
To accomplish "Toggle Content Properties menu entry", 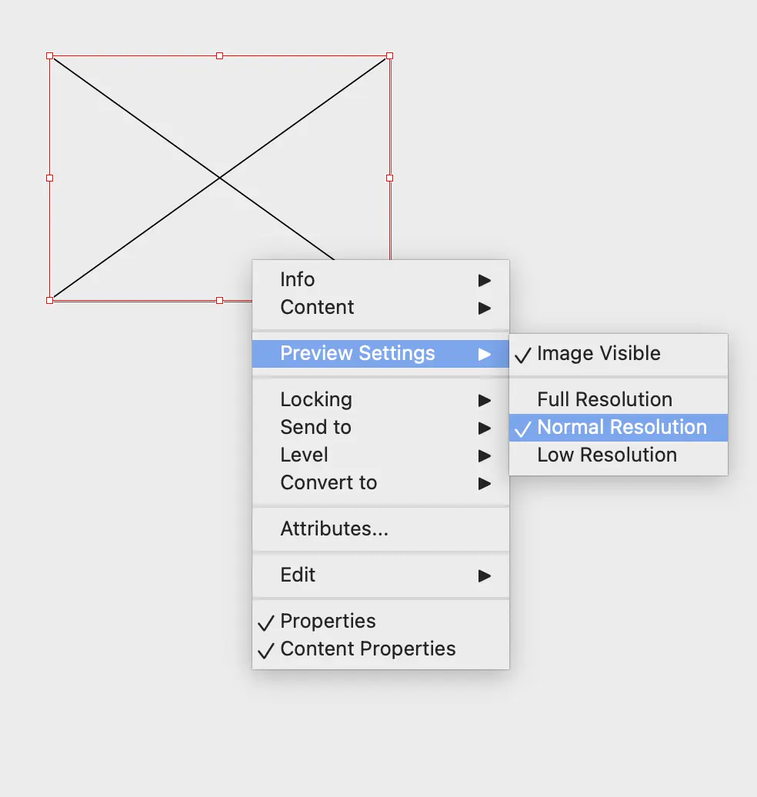I will coord(381,649).
